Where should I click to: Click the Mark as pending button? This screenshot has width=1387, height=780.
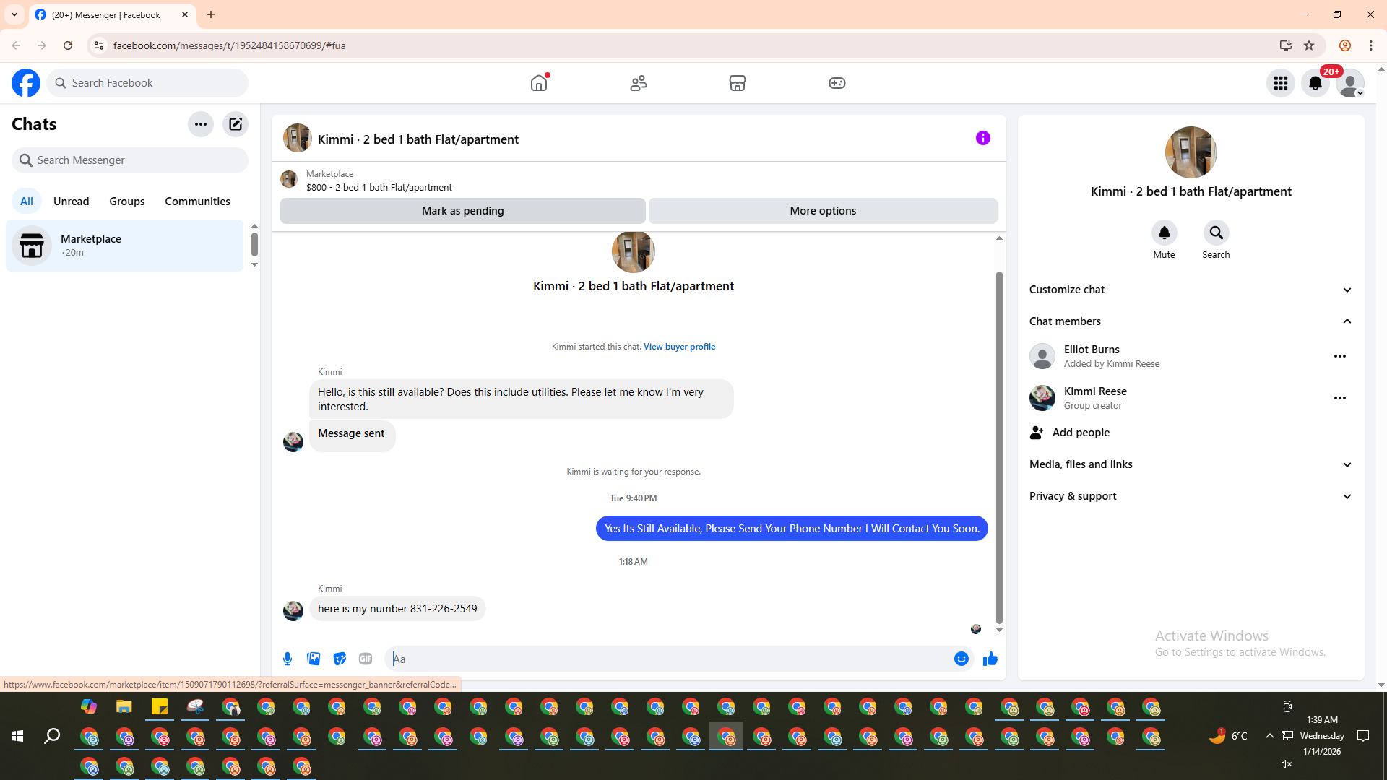[462, 211]
